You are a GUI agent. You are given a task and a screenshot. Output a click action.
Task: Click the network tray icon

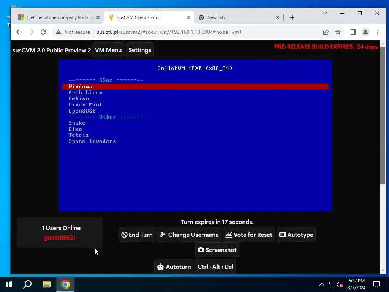click(x=331, y=284)
